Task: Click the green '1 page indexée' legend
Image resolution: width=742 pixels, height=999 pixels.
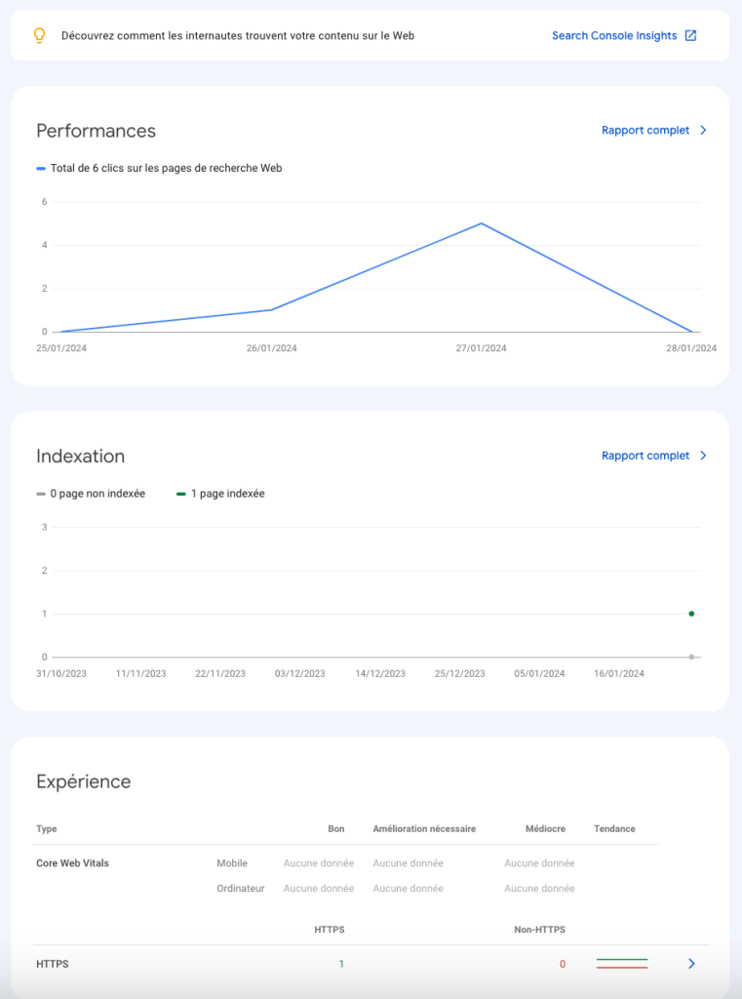Action: (x=220, y=494)
